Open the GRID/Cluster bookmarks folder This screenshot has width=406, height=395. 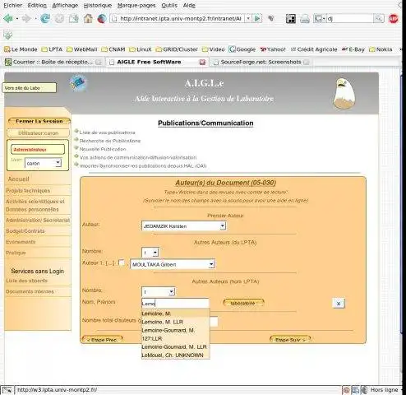pos(177,49)
